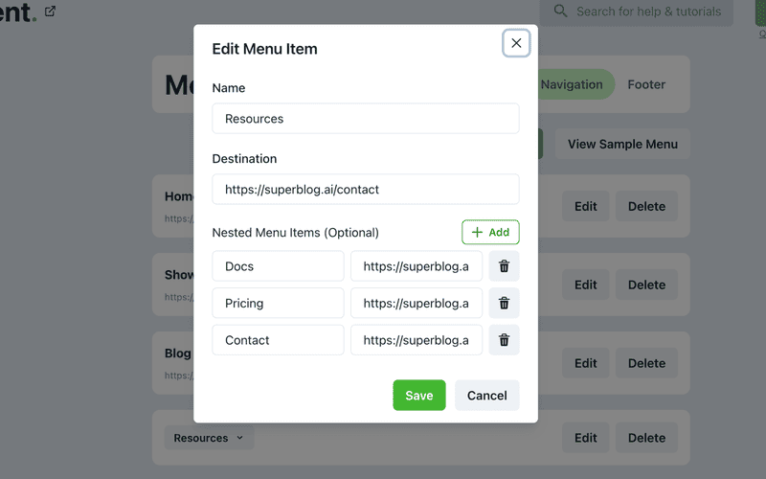This screenshot has height=479, width=766.
Task: Add a new nested menu item
Action: pyautogui.click(x=490, y=233)
